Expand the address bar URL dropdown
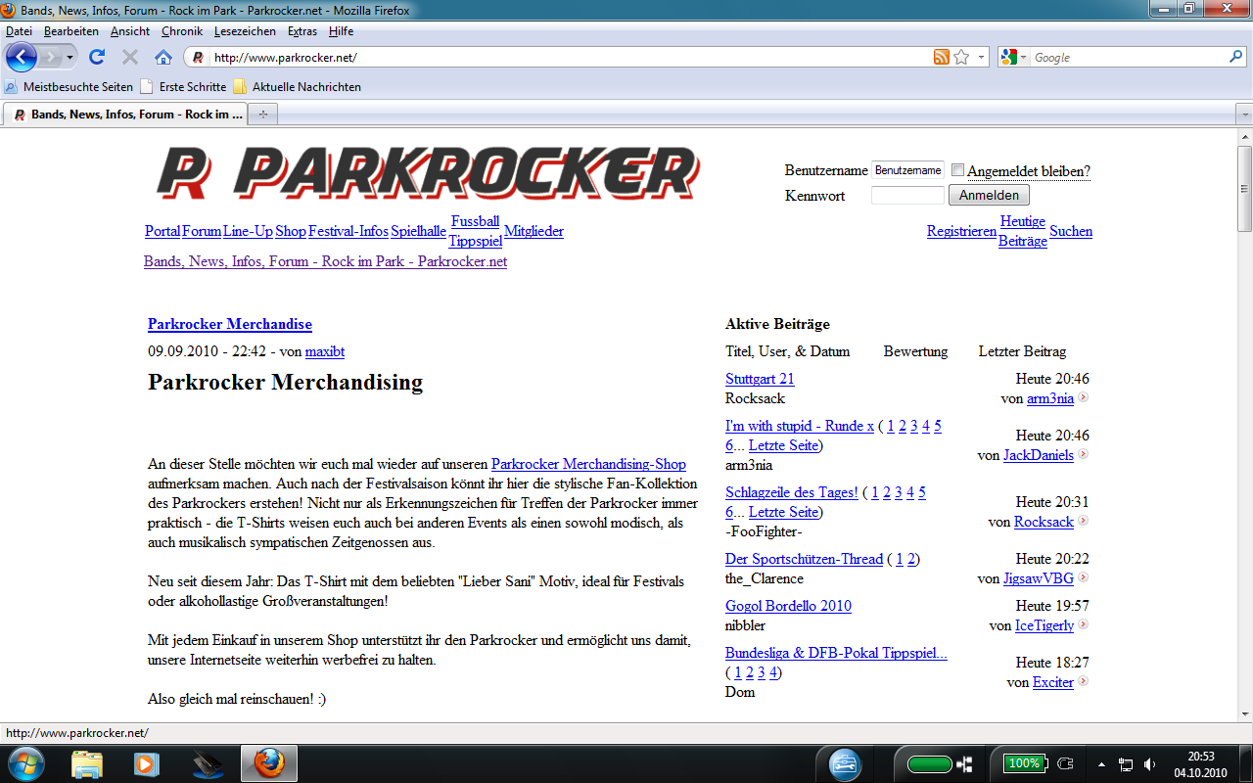This screenshot has width=1253, height=783. 982,58
